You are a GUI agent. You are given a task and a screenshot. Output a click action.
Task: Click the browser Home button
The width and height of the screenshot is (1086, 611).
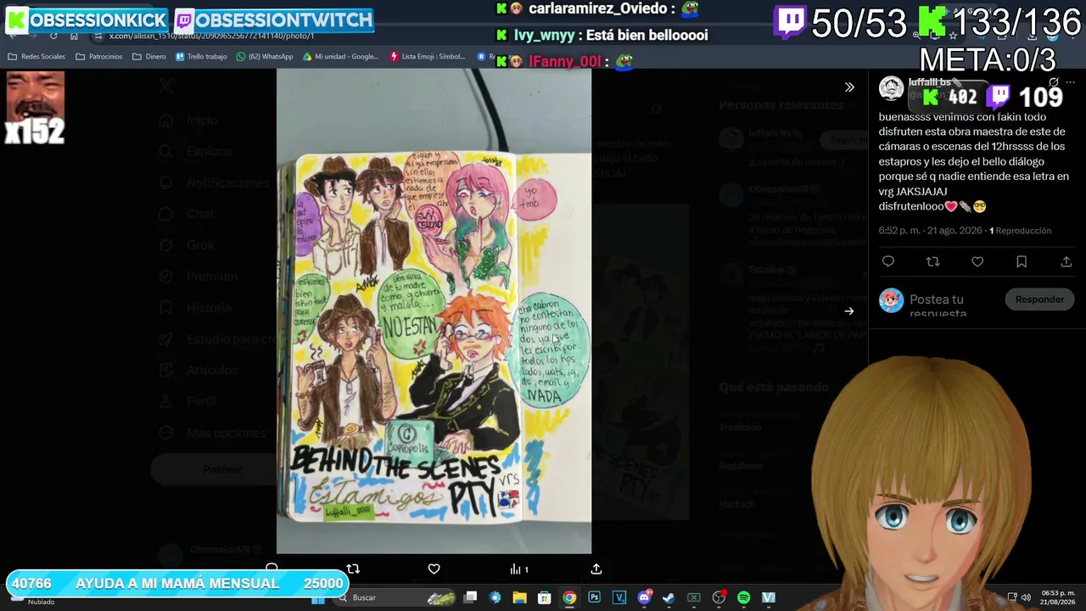[x=74, y=36]
